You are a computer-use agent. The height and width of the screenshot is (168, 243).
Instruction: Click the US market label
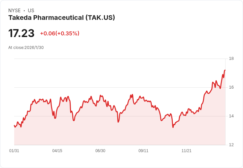[x=31, y=10]
